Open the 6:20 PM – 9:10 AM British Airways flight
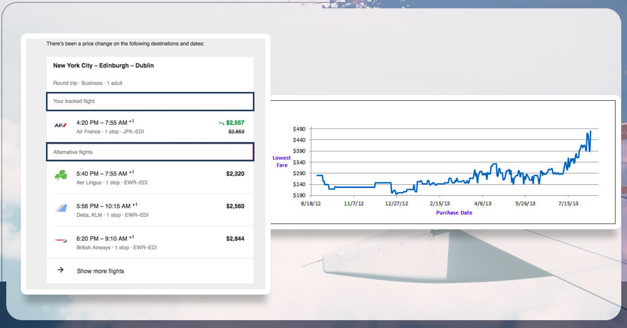Viewport: 627px width, 328px height. coord(150,242)
